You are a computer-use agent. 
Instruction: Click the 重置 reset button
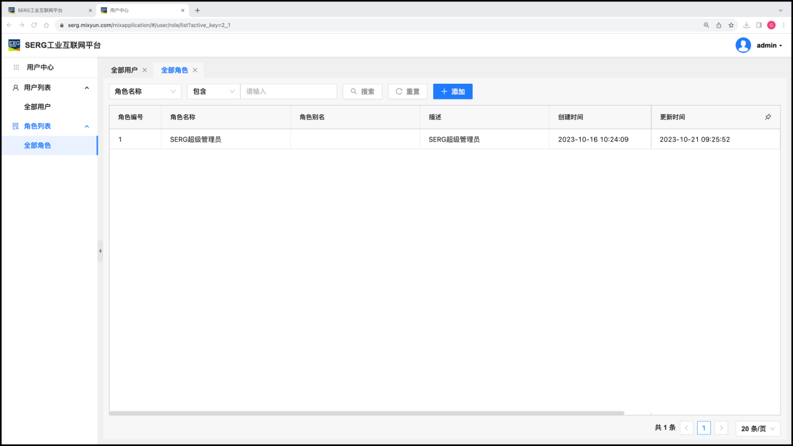407,91
